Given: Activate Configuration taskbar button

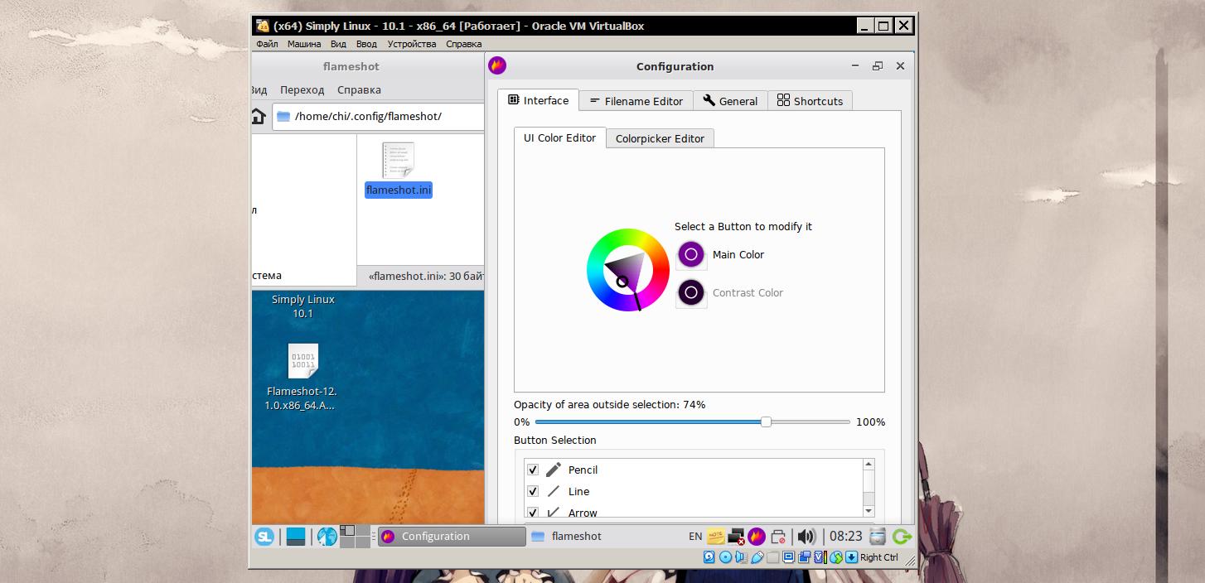Looking at the screenshot, I should click(x=452, y=536).
